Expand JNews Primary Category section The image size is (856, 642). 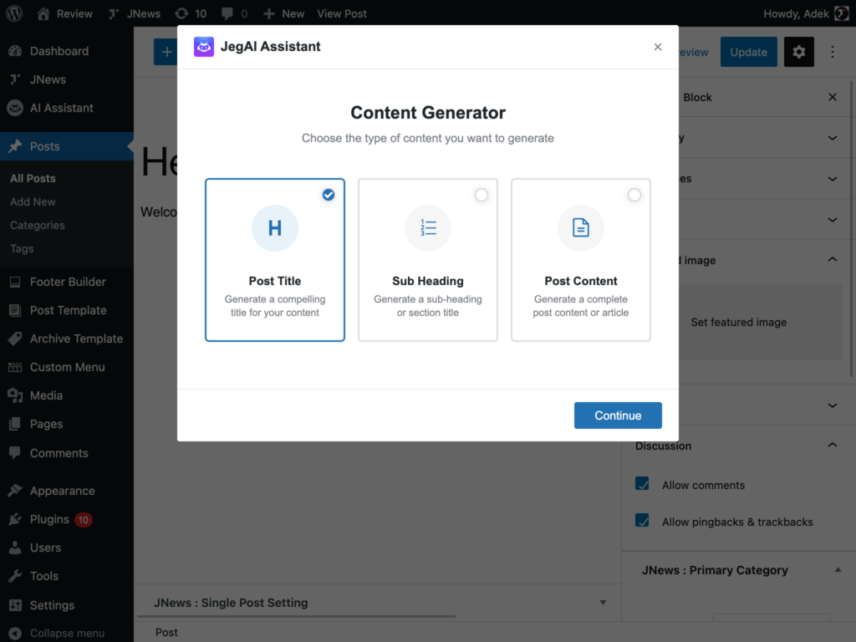point(837,570)
